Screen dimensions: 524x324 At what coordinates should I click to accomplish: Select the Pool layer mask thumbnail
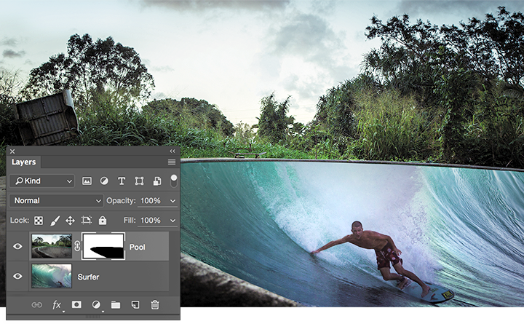pos(103,246)
